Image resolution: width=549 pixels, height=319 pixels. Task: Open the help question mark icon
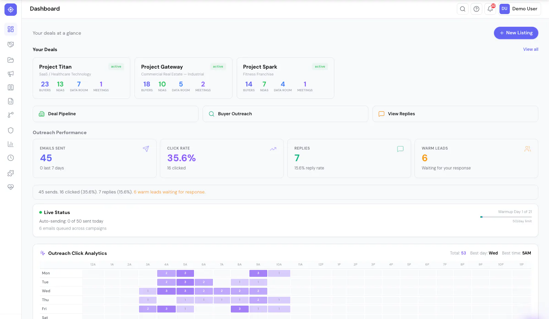476,9
